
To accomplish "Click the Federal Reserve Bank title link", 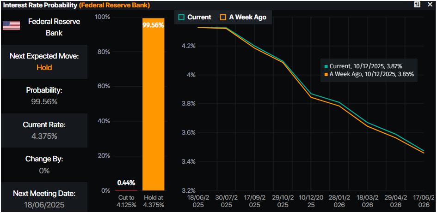I will coord(115,5).
